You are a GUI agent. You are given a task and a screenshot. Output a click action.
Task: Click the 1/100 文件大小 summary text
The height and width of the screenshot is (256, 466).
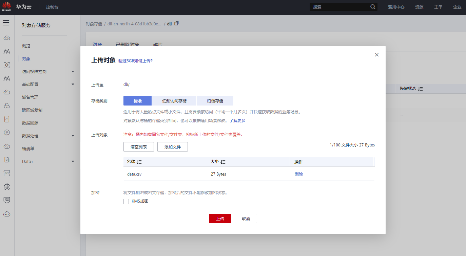(352, 145)
